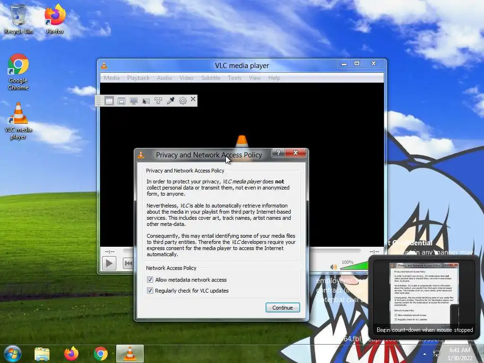The image size is (484, 363).
Task: Click the cone icon in Privacy dialog title
Action: pyautogui.click(x=141, y=155)
